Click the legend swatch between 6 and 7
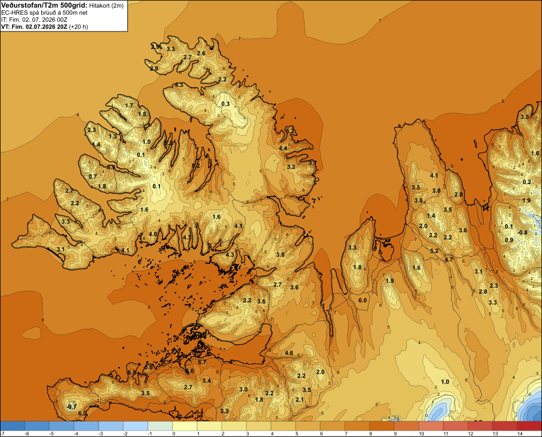 click(x=333, y=426)
